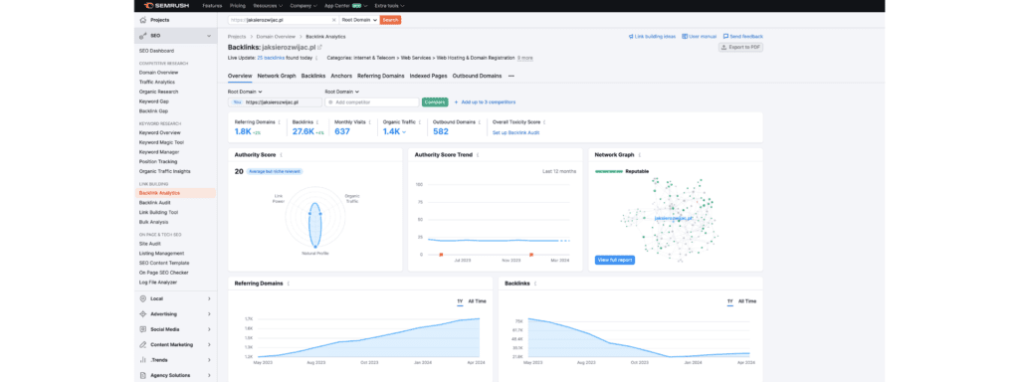Select All Time range on Backlinks chart

point(747,301)
